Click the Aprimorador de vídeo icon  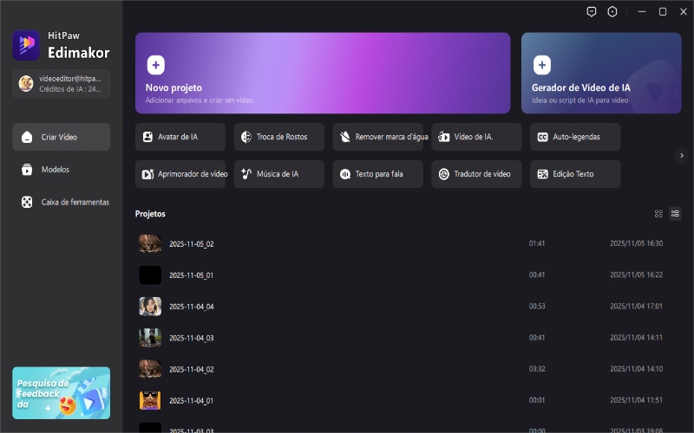click(x=147, y=174)
